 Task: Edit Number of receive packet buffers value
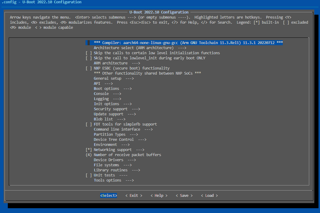click(123, 155)
